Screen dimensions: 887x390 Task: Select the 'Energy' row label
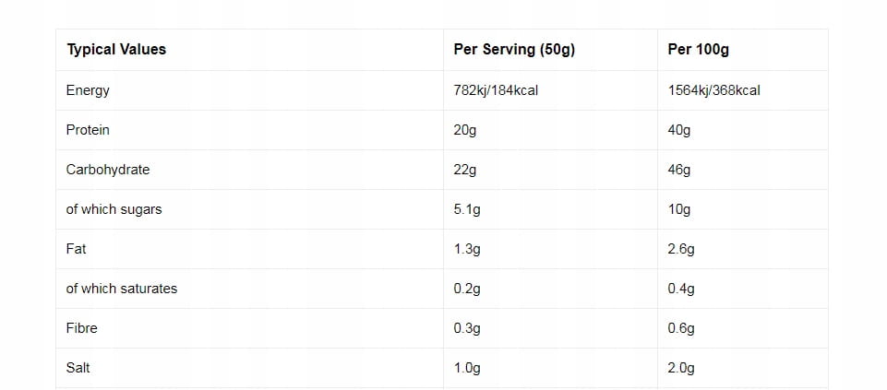pos(88,90)
